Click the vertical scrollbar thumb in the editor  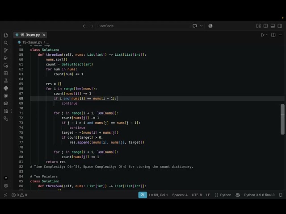tap(282, 119)
